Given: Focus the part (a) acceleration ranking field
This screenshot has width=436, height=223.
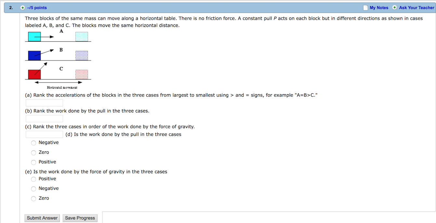Looking at the screenshot, I should coord(45,103).
